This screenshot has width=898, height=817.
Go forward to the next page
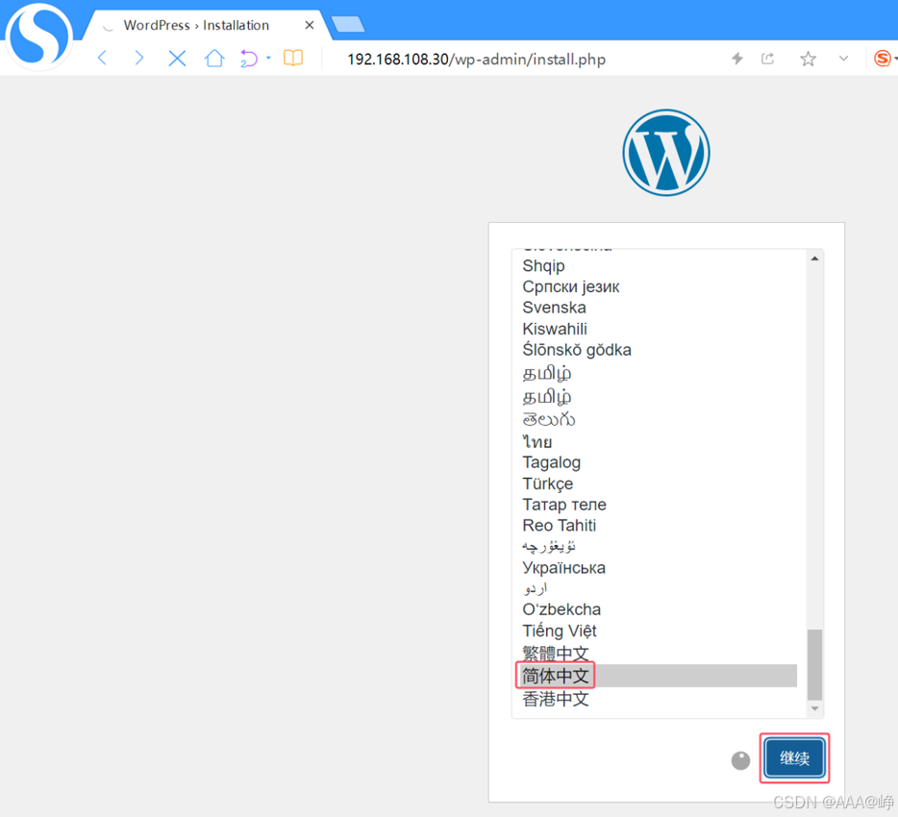(x=139, y=58)
